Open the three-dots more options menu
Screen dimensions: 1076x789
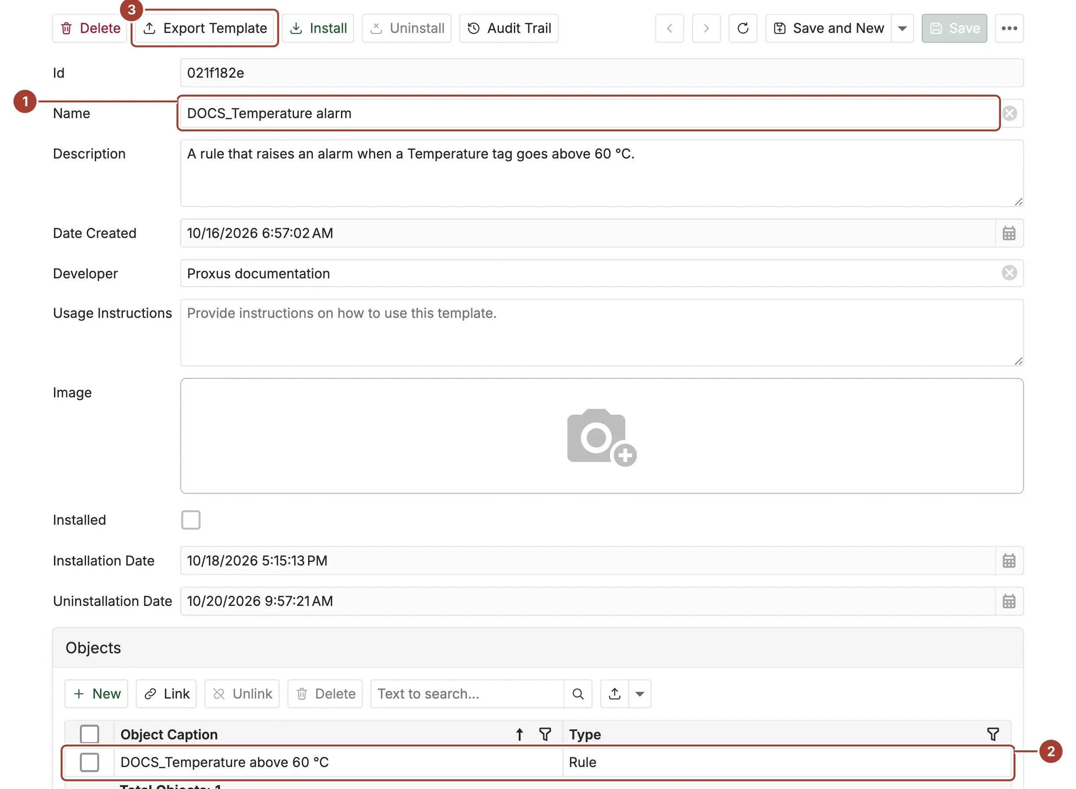tap(1010, 28)
